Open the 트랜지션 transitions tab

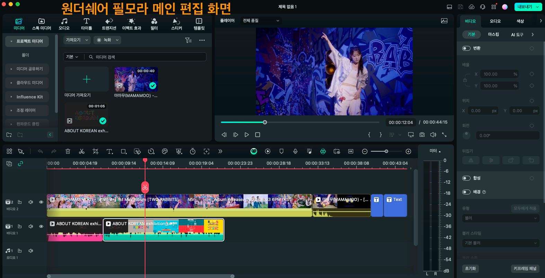coord(109,24)
